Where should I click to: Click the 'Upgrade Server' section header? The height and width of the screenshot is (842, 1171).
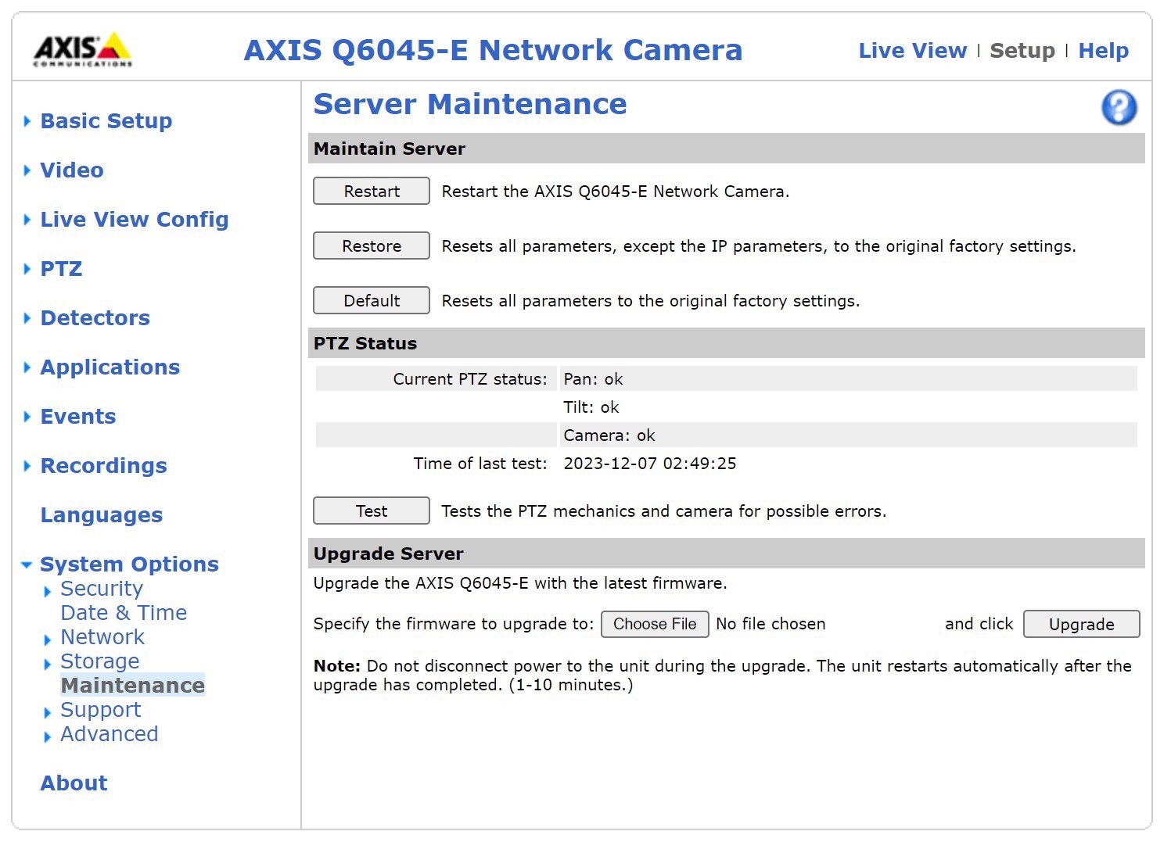389,554
